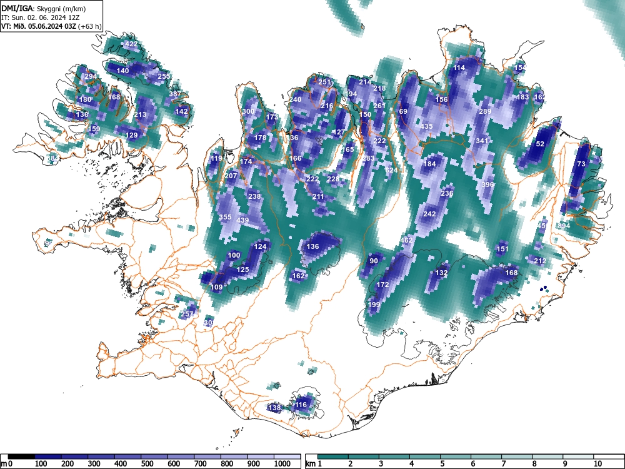This screenshot has height=469, width=625.
Task: Click the '894' visibility value
Action: pos(564,226)
